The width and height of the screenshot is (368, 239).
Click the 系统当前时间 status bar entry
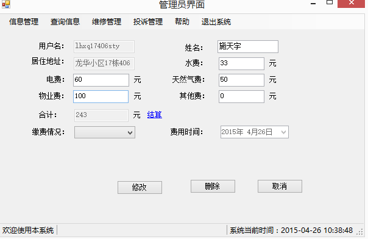[x=291, y=230]
